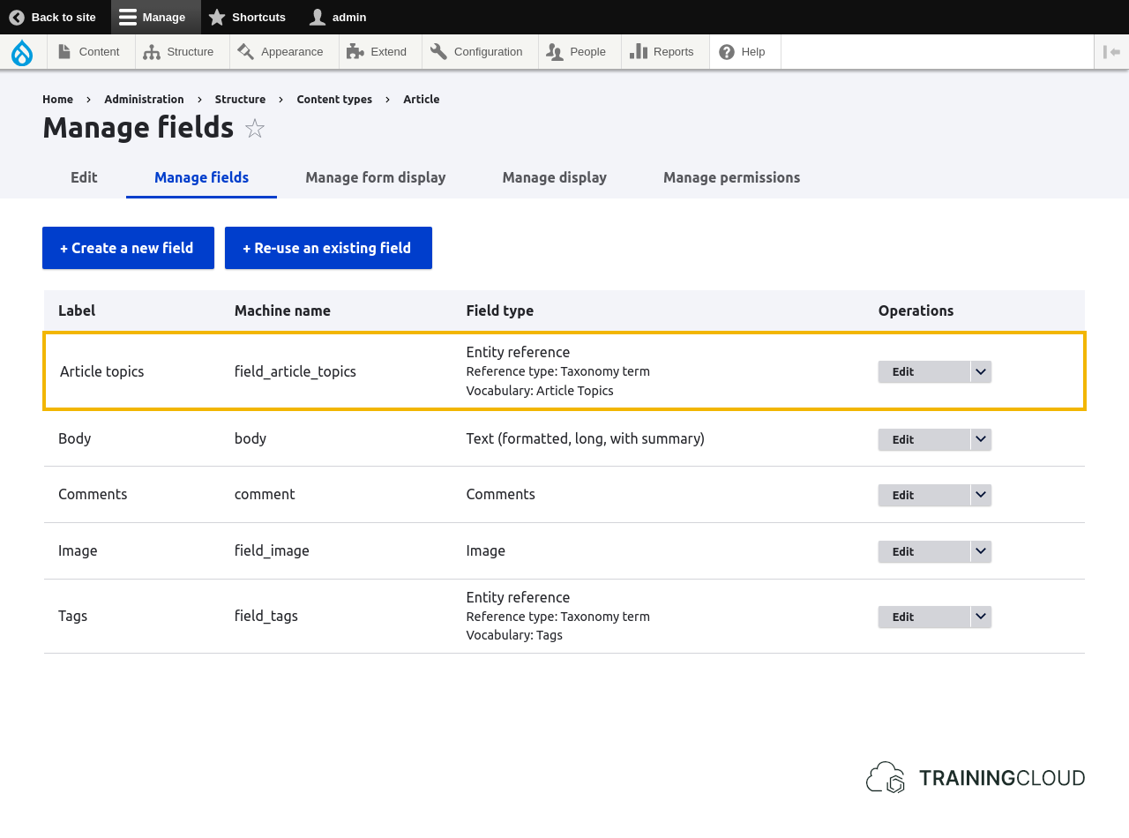Expand operations dropdown for Comments row
This screenshot has height=838, width=1129.
tap(981, 495)
